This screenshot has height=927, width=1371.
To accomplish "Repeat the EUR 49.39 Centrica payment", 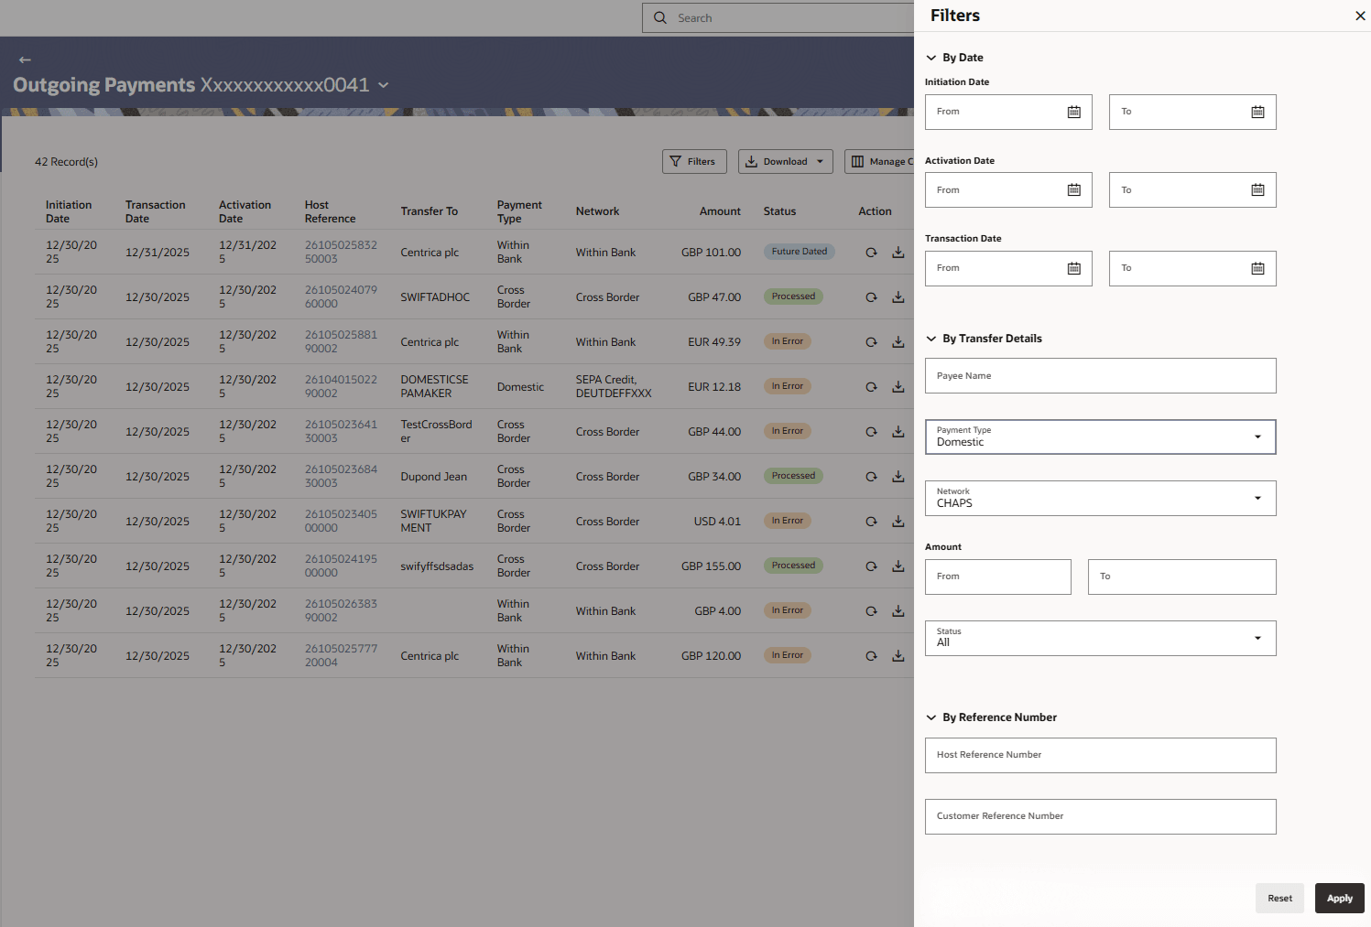I will pyautogui.click(x=871, y=342).
